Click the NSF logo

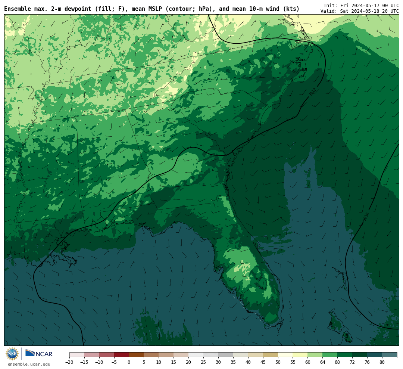(12, 354)
